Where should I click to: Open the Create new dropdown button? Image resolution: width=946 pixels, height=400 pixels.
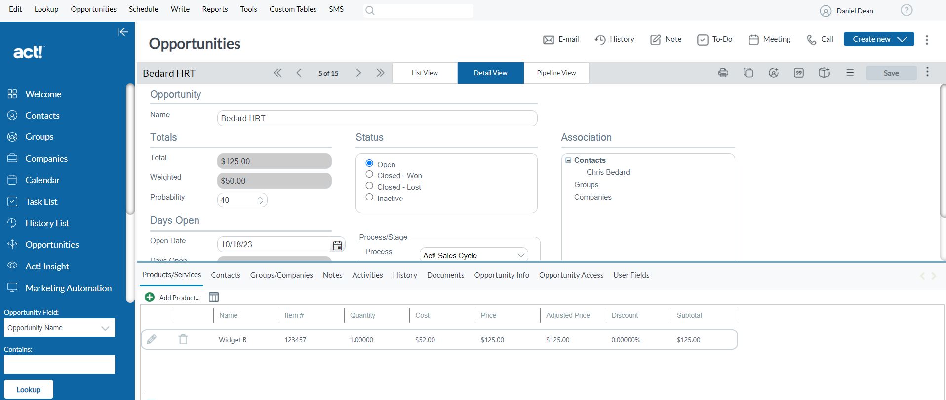pos(879,39)
